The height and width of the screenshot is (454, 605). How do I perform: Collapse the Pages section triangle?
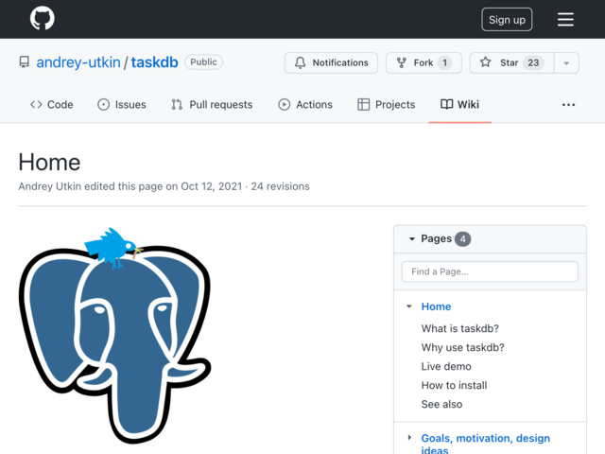click(412, 239)
